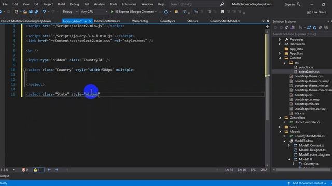Expand the Properties node

click(280, 39)
